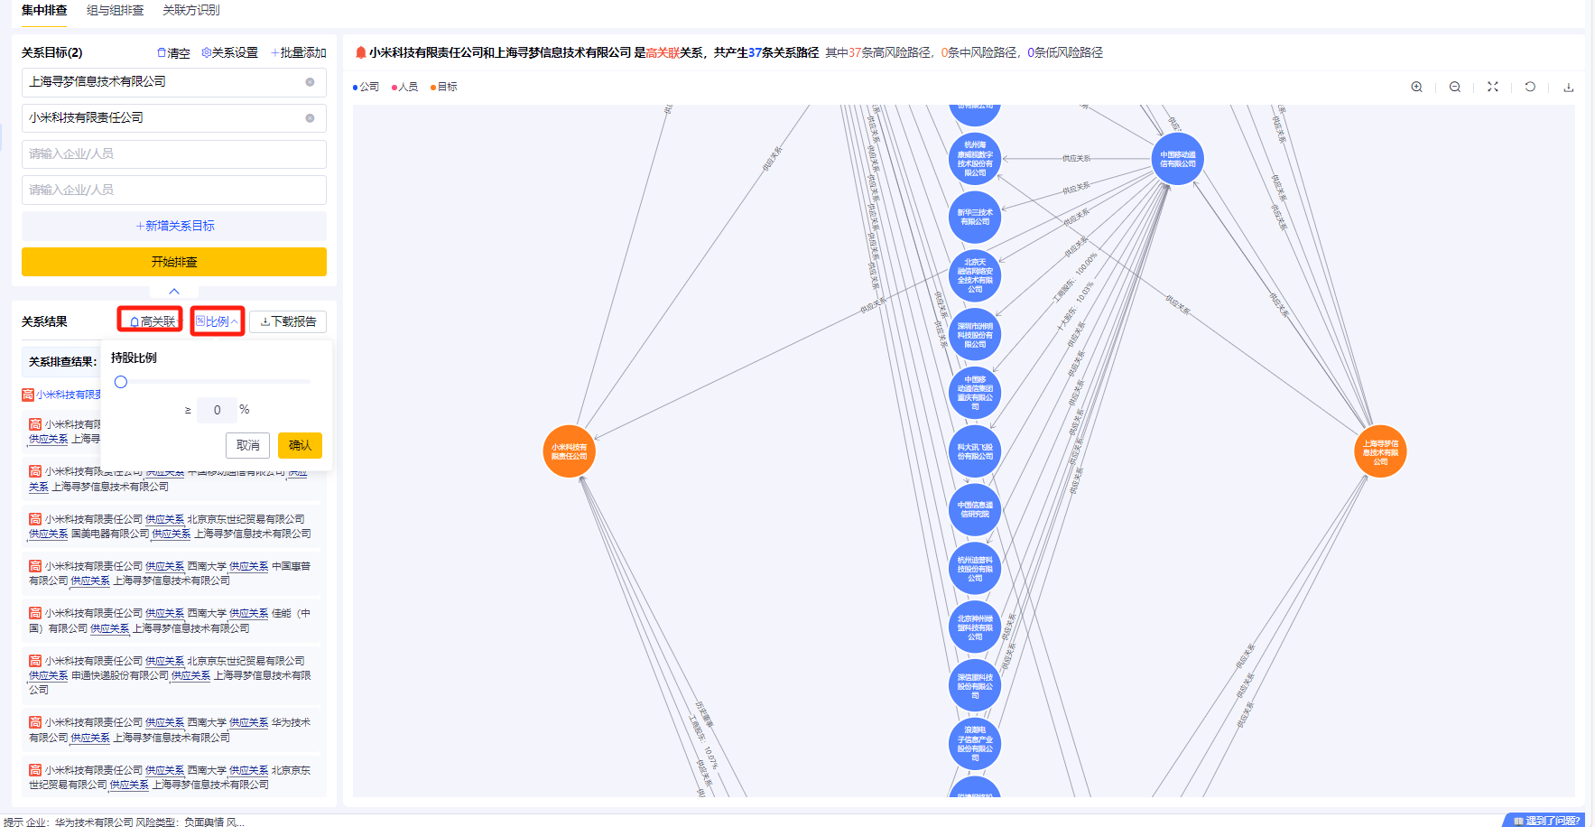
Task: Zoom out of the relationship graph
Action: tap(1455, 87)
